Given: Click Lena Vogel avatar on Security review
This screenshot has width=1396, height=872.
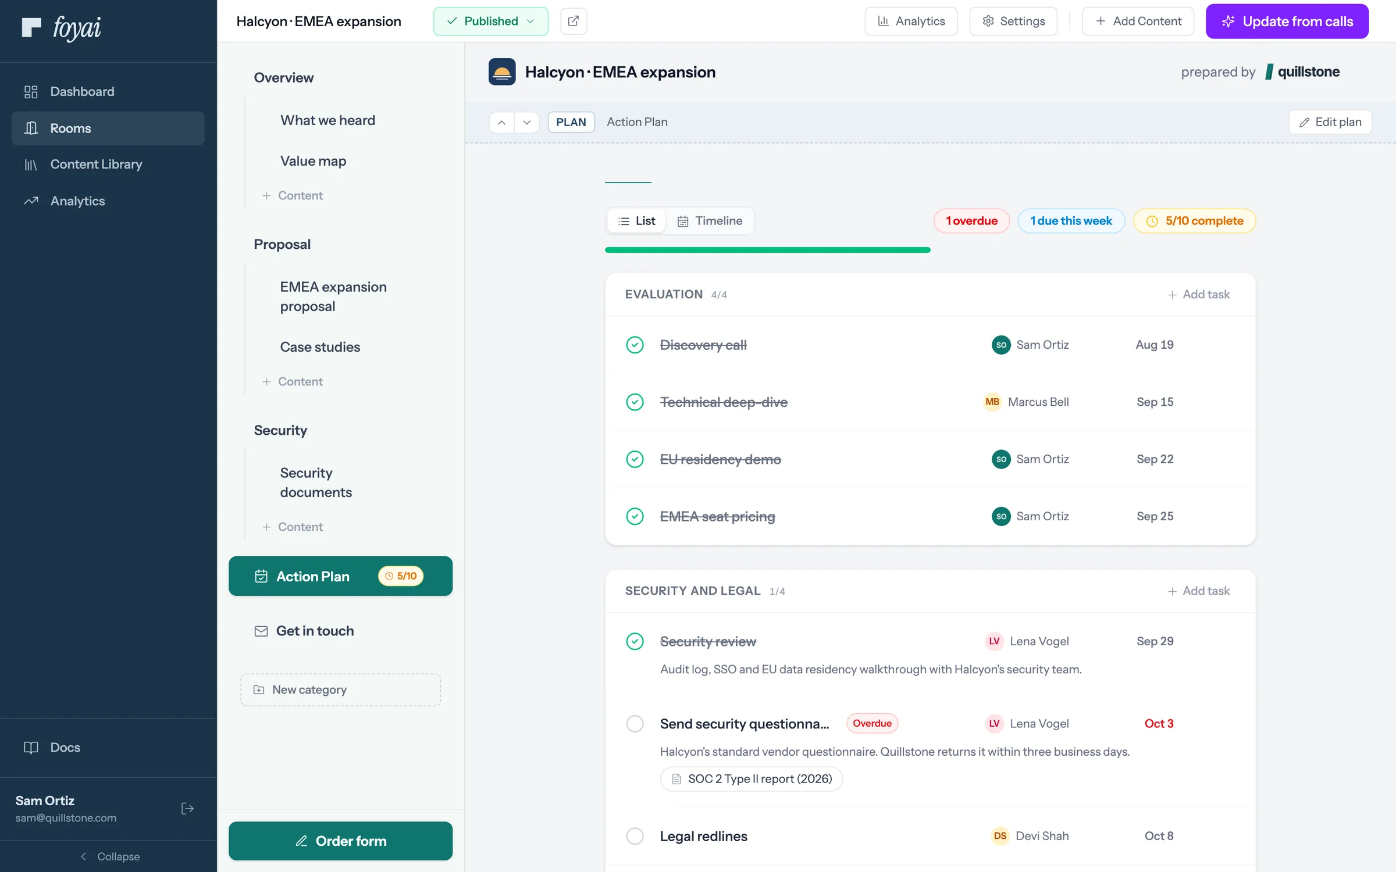Looking at the screenshot, I should tap(994, 641).
